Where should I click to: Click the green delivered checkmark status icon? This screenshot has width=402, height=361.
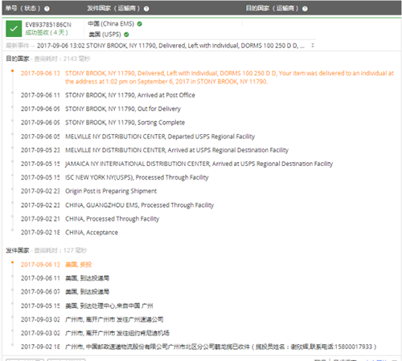tap(14, 29)
